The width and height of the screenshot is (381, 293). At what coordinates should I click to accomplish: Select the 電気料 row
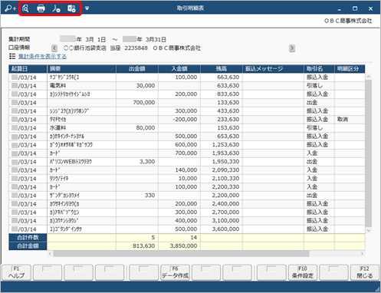[x=187, y=86]
